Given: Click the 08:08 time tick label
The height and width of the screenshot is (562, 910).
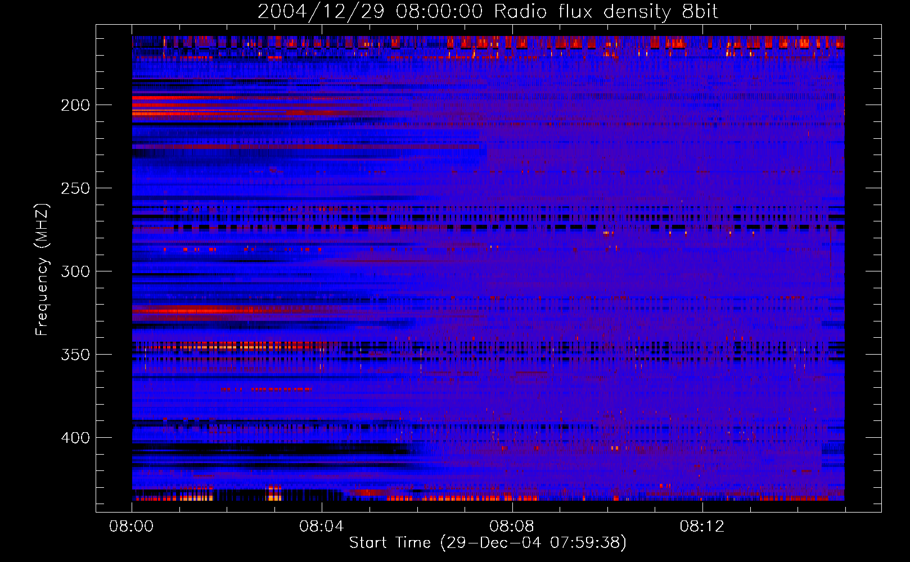Looking at the screenshot, I should click(512, 527).
